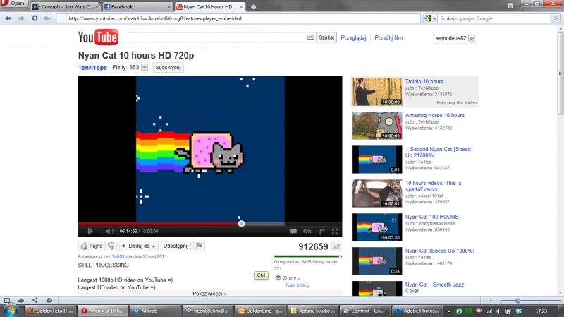The width and height of the screenshot is (564, 317).
Task: Go back to the previous page
Action: coord(8,18)
